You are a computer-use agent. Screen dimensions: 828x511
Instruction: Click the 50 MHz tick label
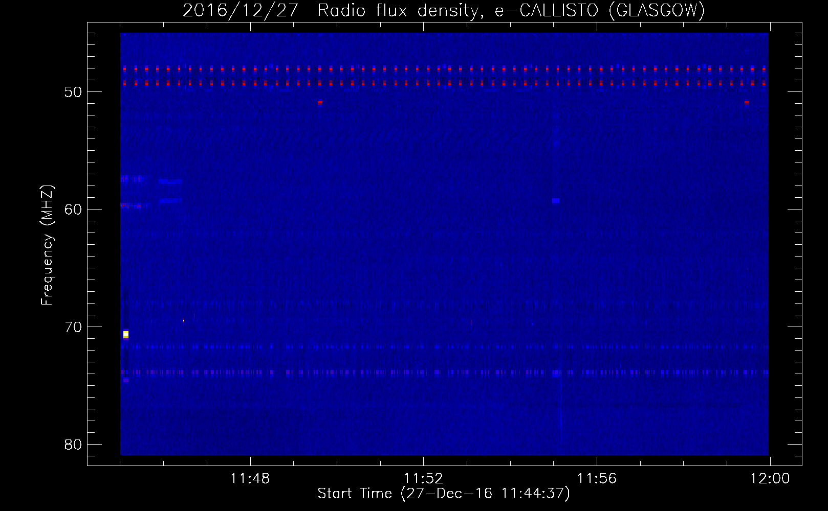(x=73, y=92)
